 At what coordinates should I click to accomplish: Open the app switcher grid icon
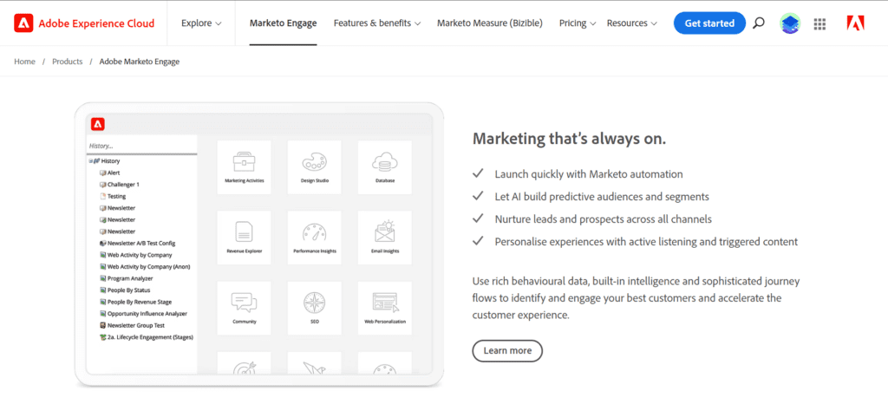coord(819,23)
